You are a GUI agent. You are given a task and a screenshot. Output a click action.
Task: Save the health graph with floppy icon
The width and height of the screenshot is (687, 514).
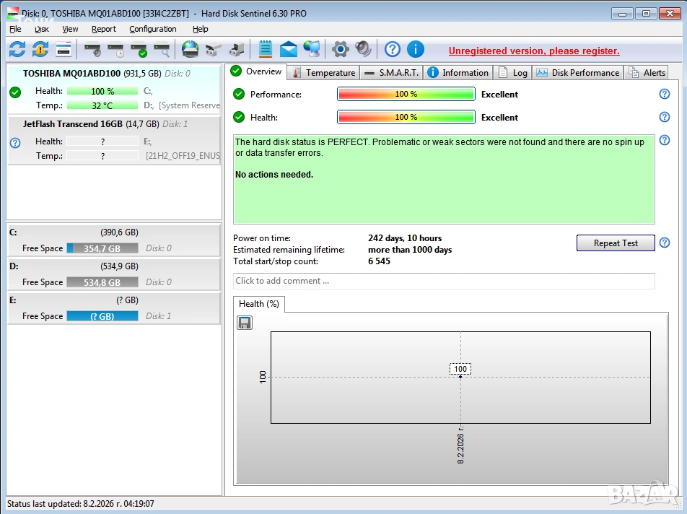point(245,323)
